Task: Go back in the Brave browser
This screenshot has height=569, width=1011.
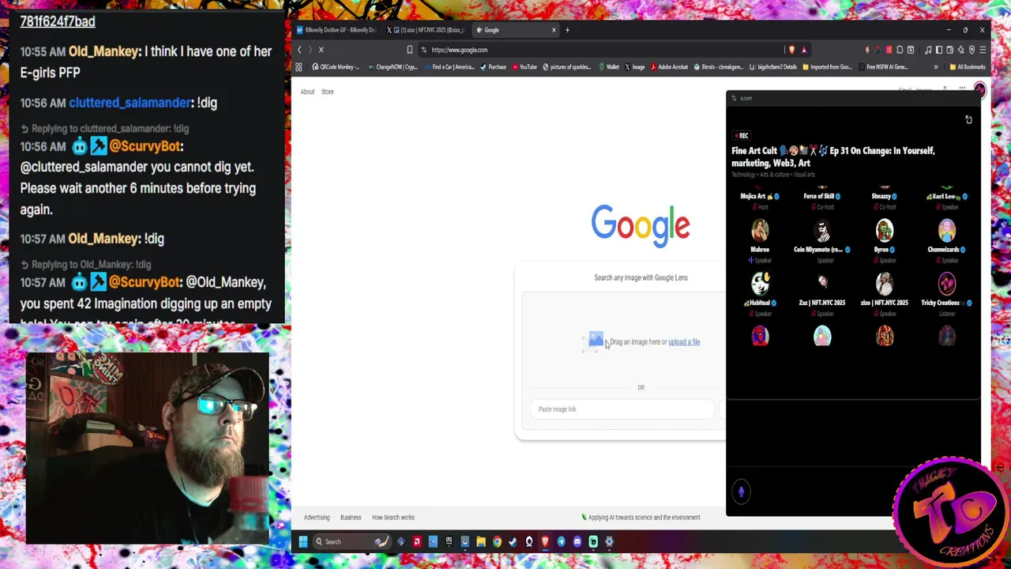Action: click(x=299, y=50)
